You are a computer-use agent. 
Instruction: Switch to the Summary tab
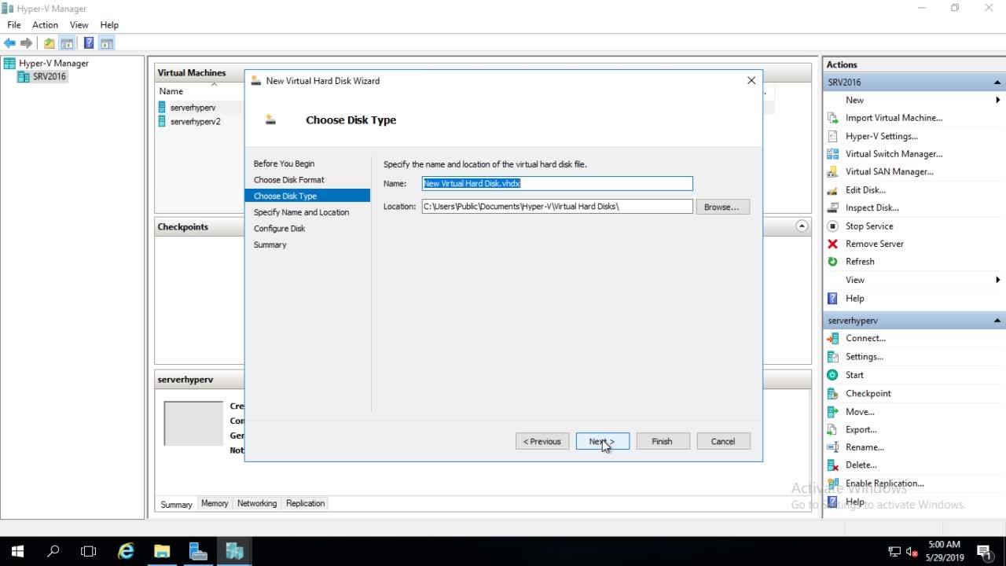tap(176, 504)
